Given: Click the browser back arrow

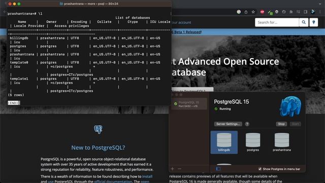Looking at the screenshot, I should (5, 12).
